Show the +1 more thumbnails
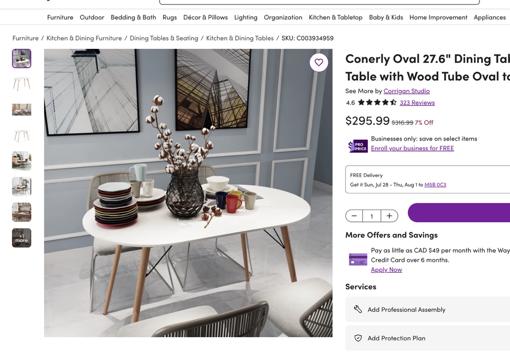510x354 pixels. (22, 238)
